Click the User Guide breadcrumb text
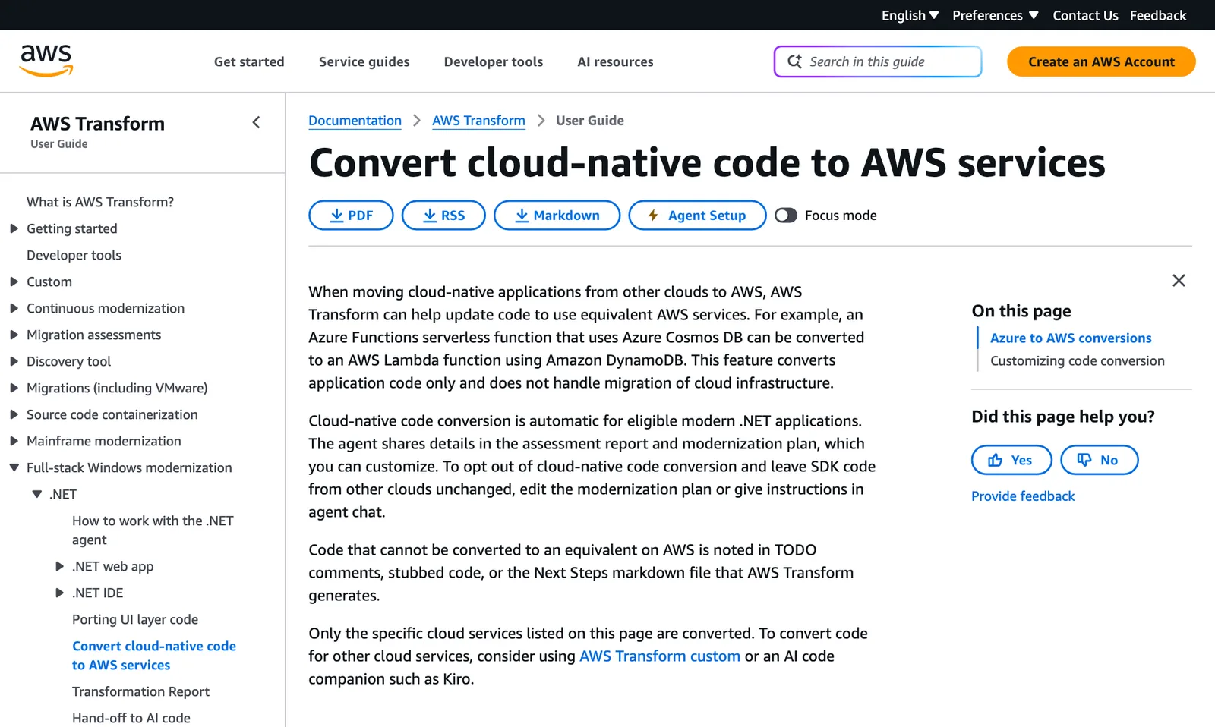The image size is (1215, 727). [x=590, y=121]
